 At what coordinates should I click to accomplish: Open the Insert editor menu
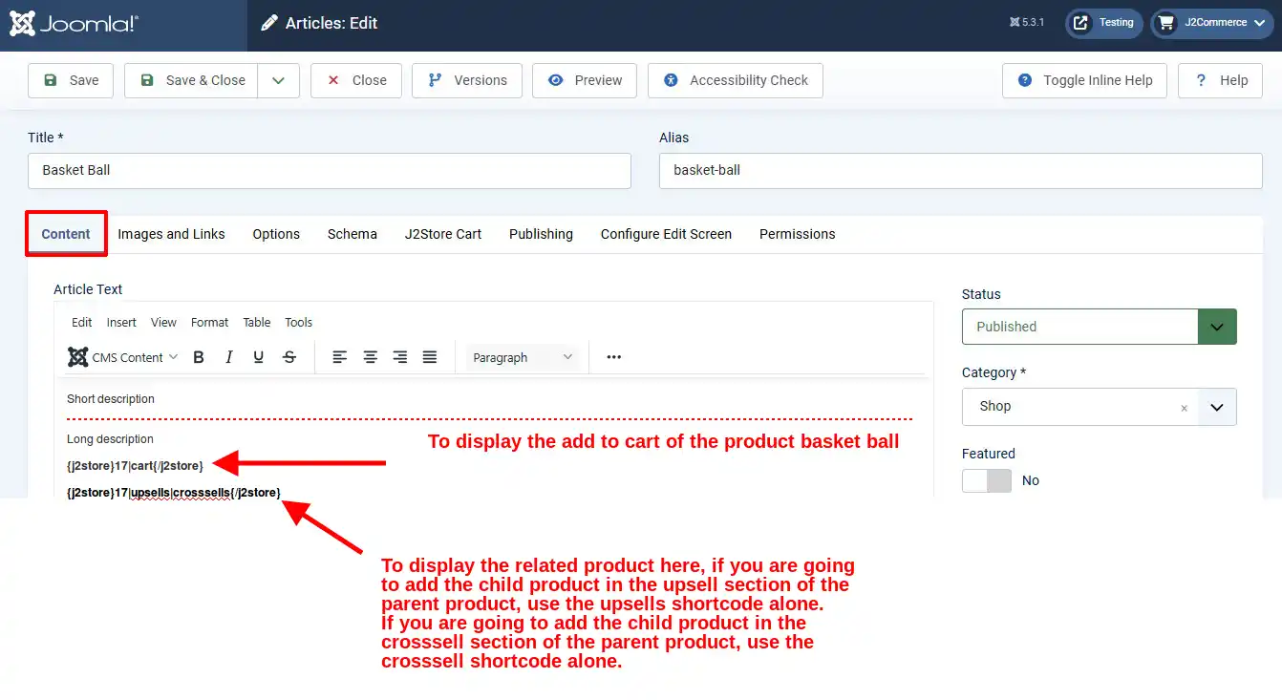click(121, 323)
